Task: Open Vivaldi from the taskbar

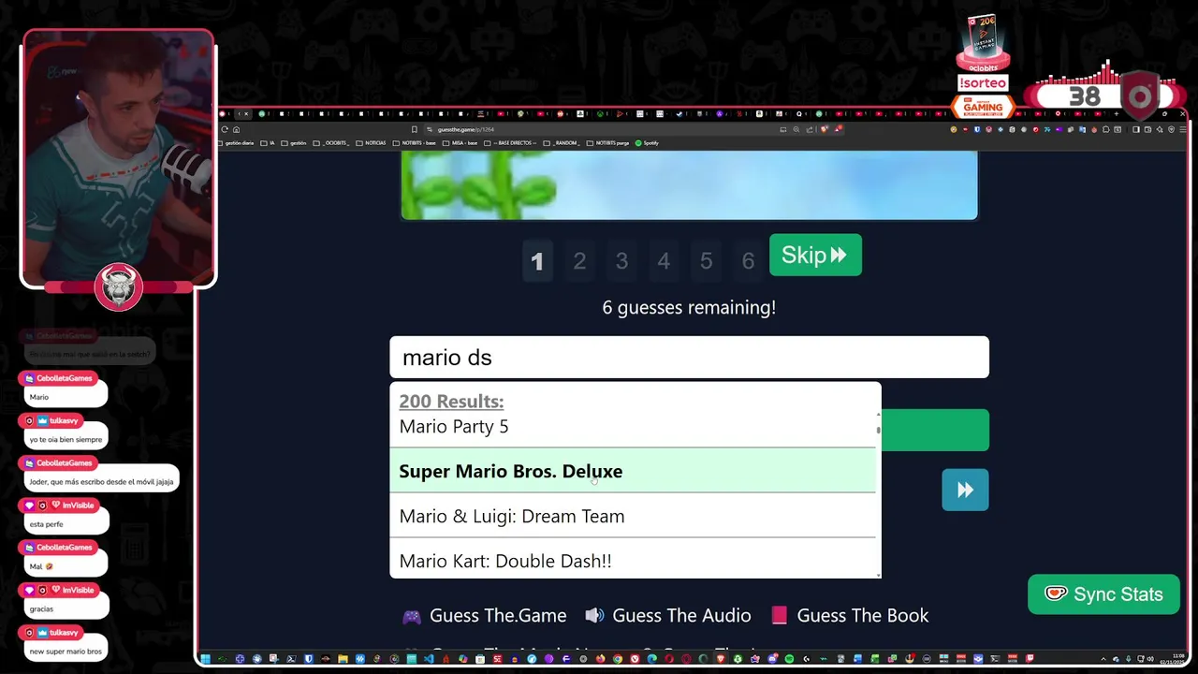Action: click(635, 658)
